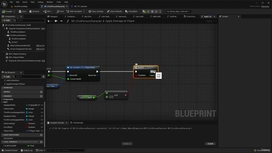Open the Content Drawer

10,150
